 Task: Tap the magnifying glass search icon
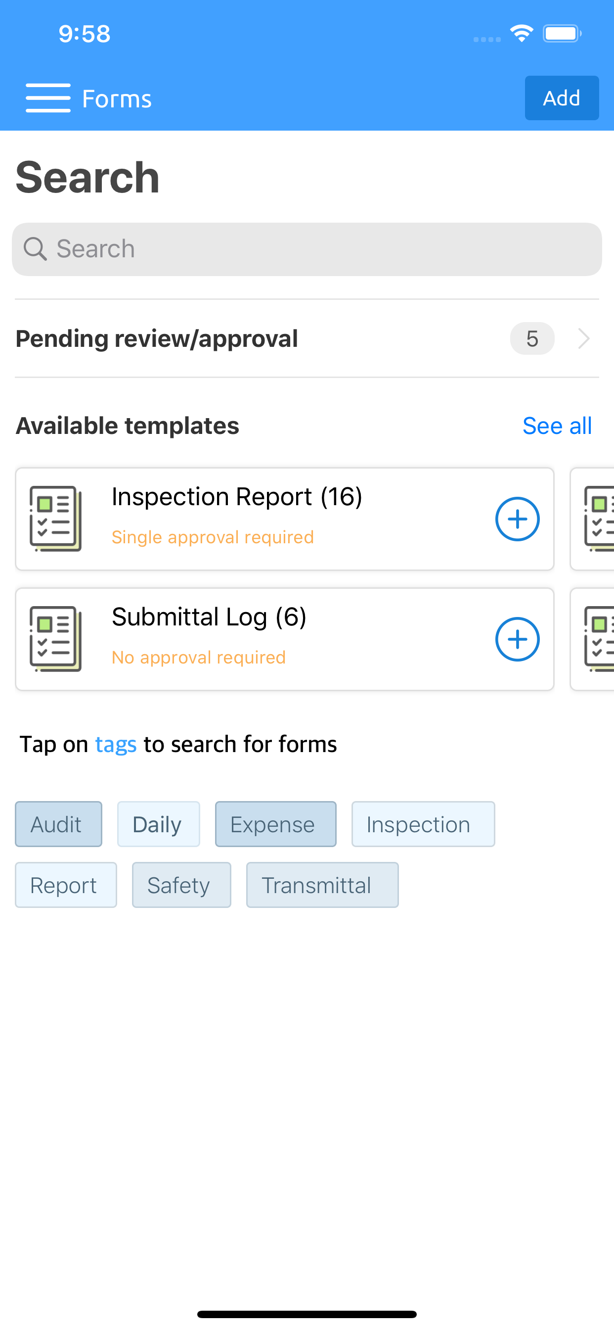point(35,249)
